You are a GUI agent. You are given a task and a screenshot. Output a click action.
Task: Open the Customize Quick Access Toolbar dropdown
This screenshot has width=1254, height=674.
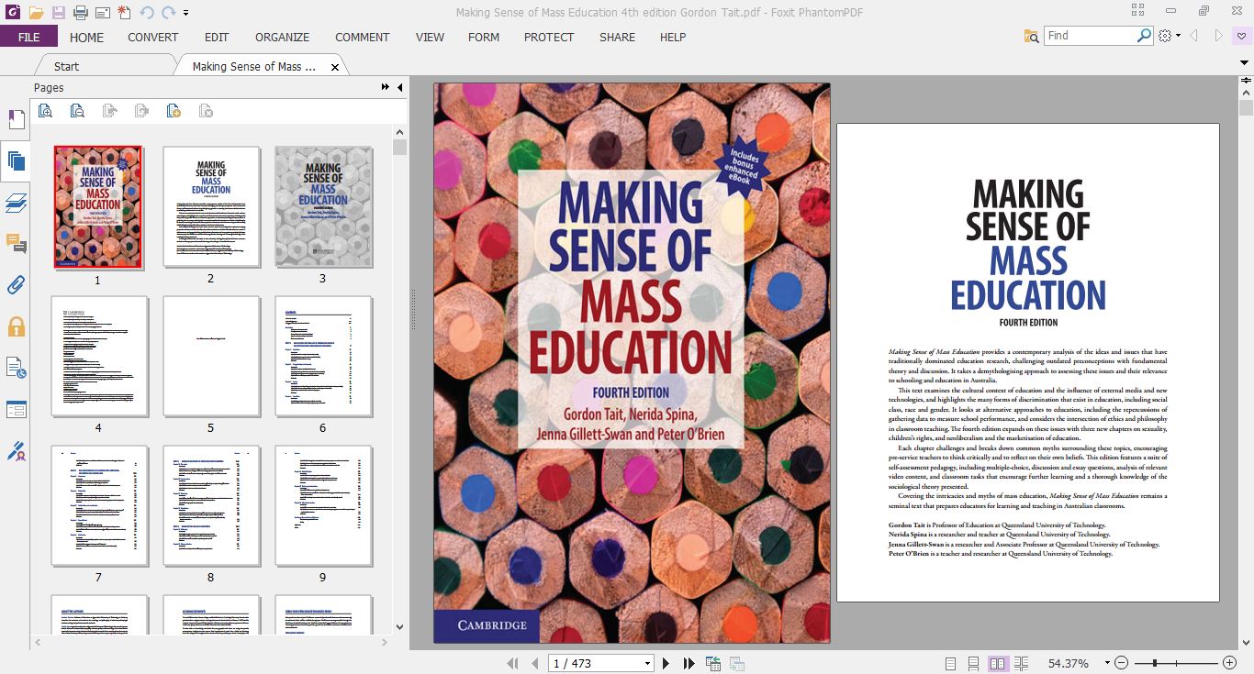click(x=186, y=13)
